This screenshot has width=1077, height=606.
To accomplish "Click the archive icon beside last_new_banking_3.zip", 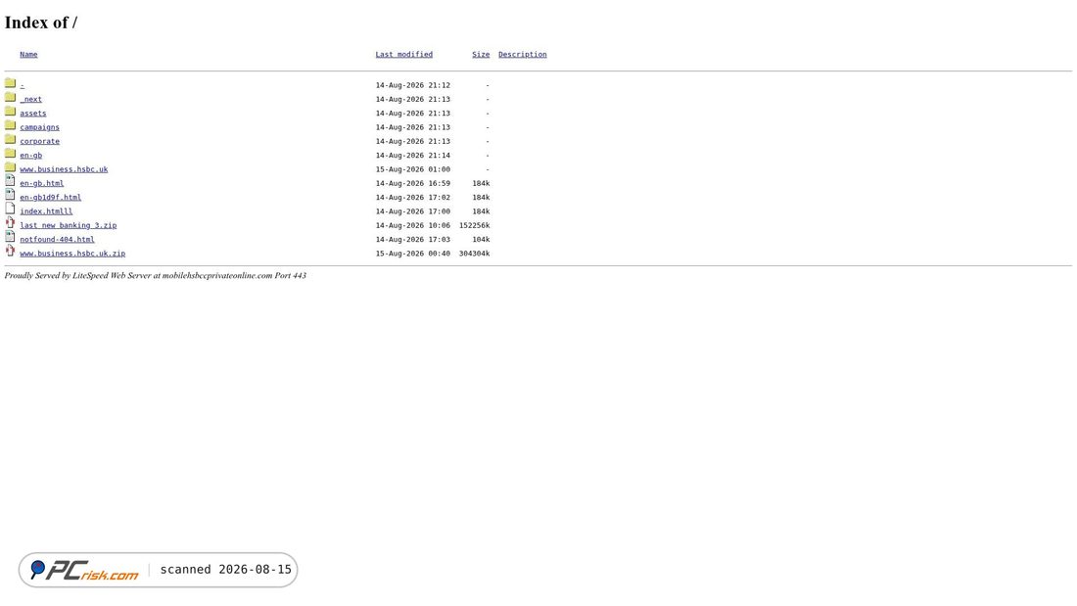I will pos(10,222).
